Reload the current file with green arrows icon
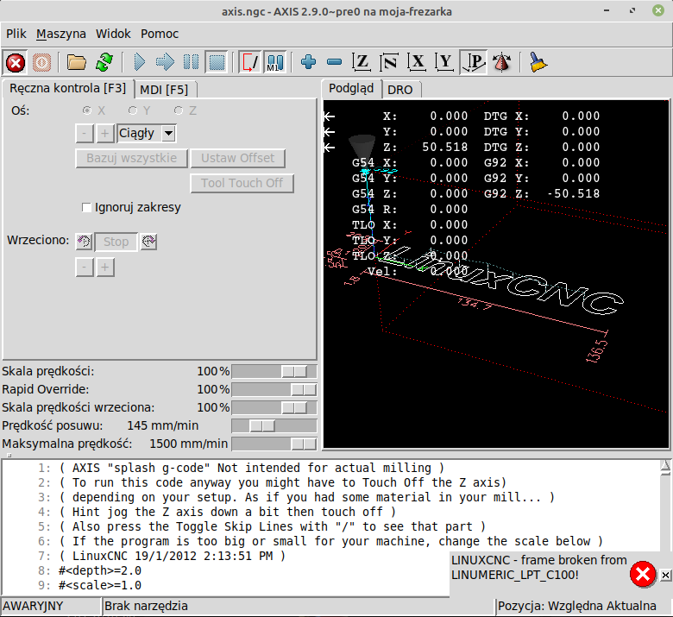Viewport: 673px width, 617px height. click(104, 62)
